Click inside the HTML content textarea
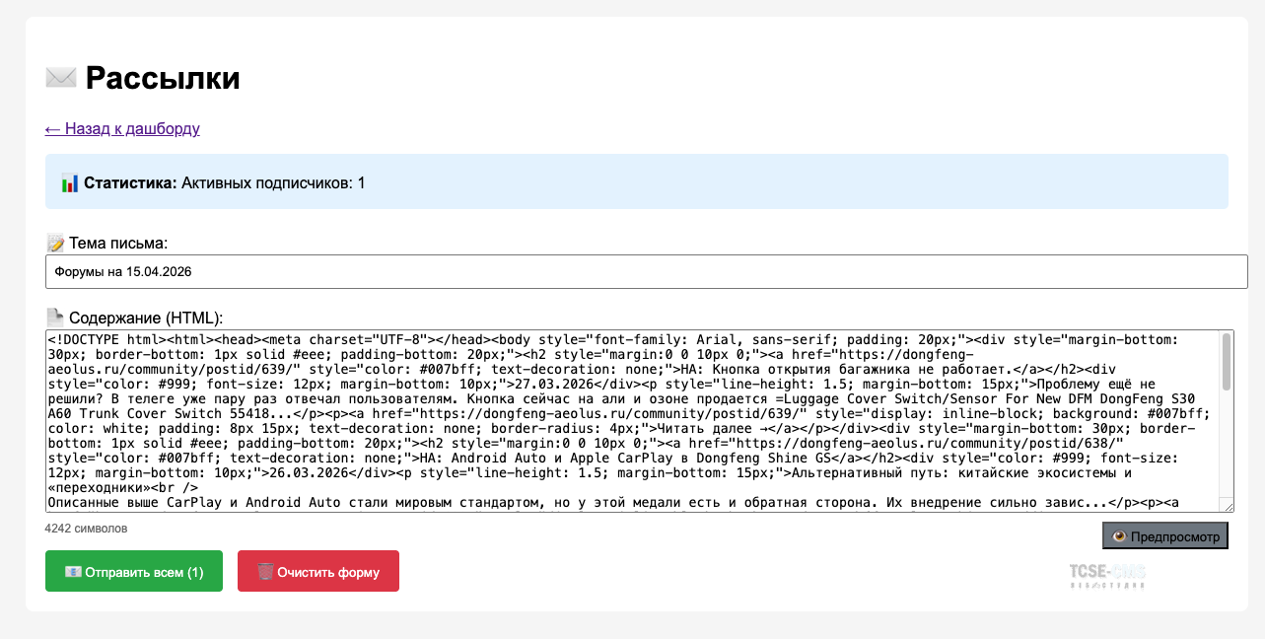 631,421
